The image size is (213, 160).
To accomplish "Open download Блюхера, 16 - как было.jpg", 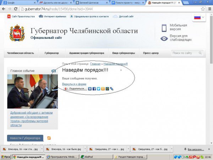I will coord(64,149).
